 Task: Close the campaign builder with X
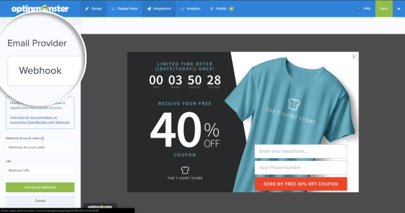click(398, 9)
